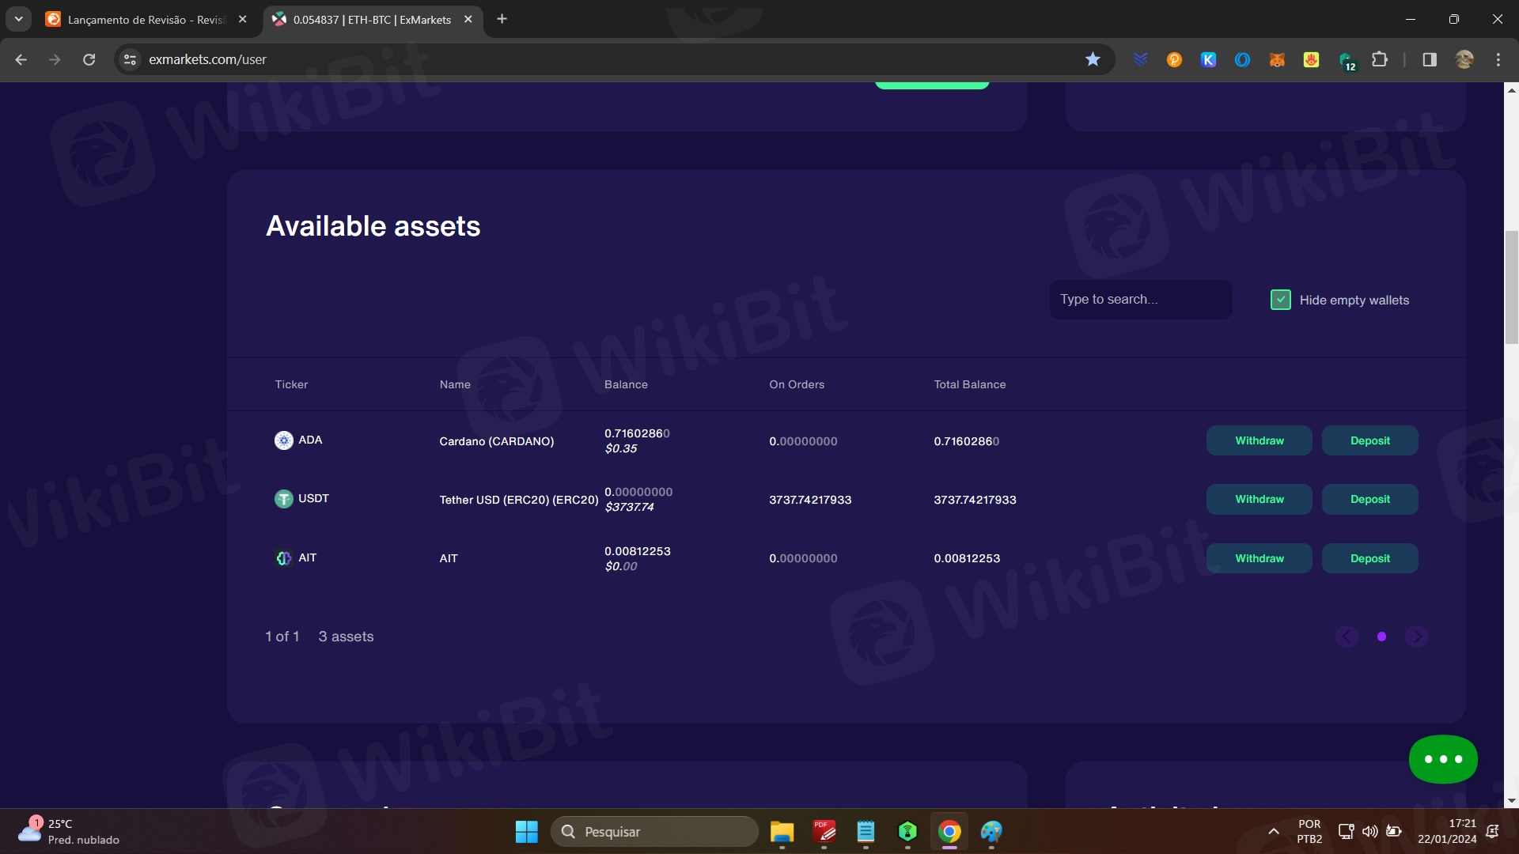Open File Explorer from taskbar

point(782,832)
